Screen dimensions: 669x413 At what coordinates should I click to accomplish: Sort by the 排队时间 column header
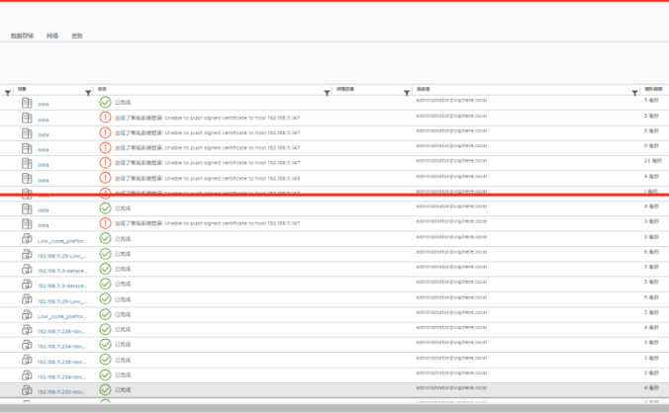pos(653,89)
